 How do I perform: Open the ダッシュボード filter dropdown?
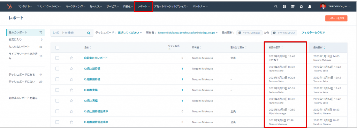[x=130, y=33]
